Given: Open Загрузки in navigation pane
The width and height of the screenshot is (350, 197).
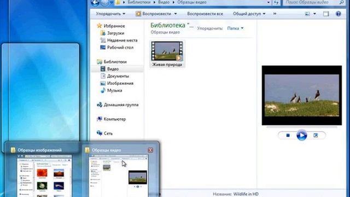Looking at the screenshot, I should [x=115, y=33].
